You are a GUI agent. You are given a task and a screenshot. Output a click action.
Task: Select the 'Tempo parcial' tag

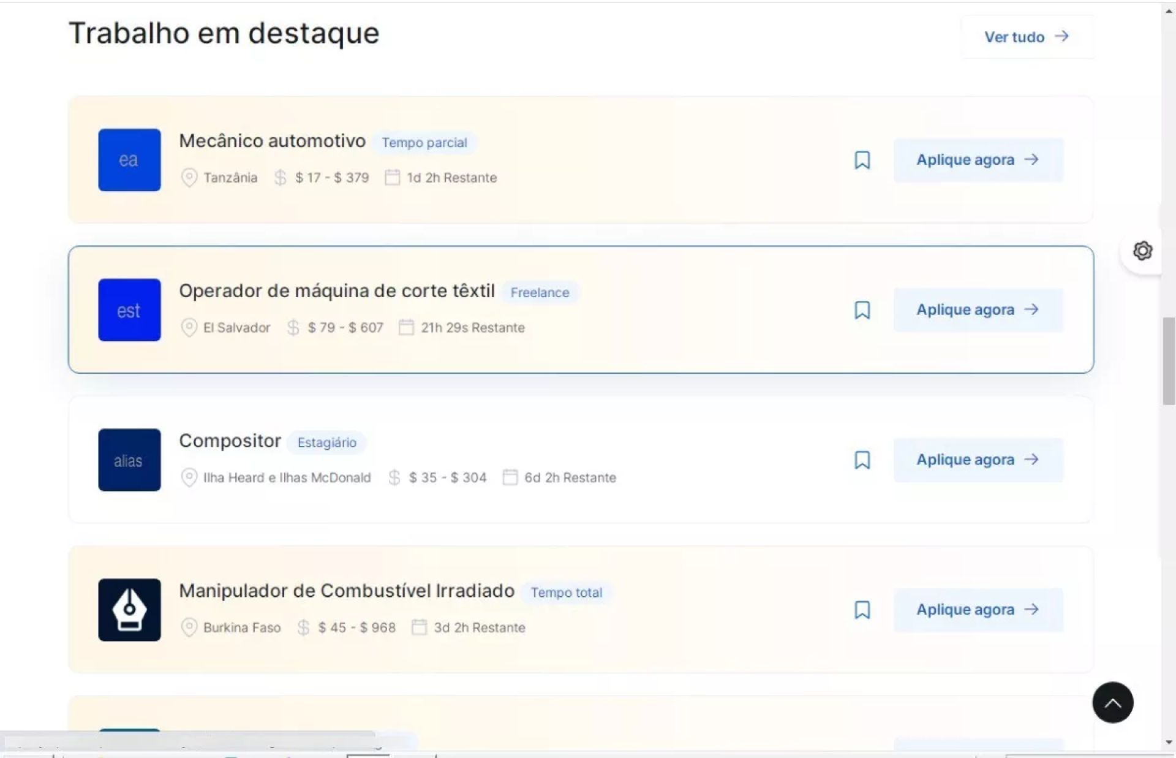(x=424, y=143)
